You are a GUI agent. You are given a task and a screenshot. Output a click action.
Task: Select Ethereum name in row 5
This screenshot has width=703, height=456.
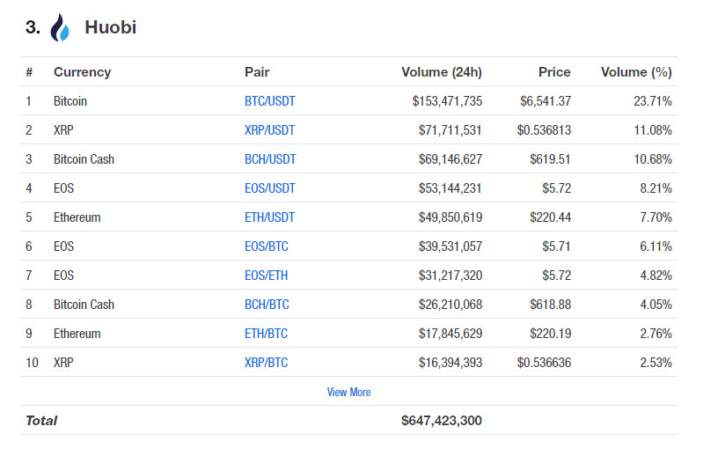click(x=77, y=217)
